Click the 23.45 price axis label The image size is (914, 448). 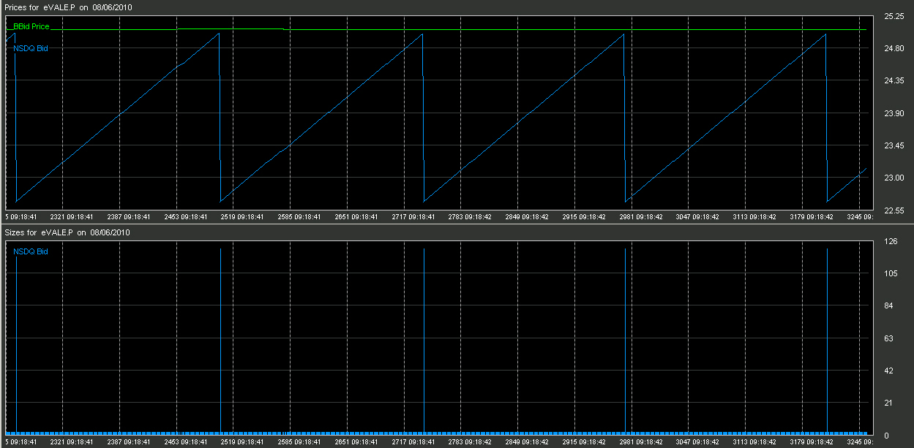[x=894, y=145]
